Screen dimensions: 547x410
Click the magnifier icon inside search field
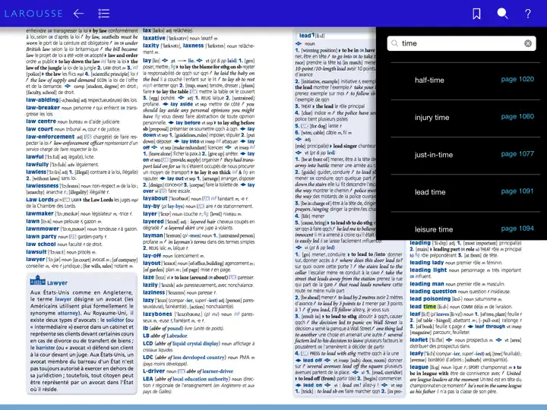click(x=394, y=43)
